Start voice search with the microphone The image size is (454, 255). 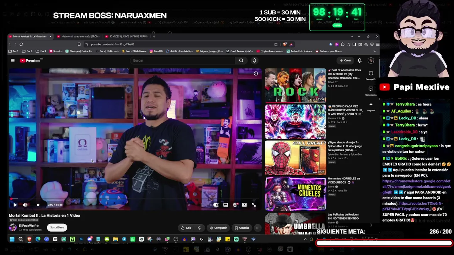(x=254, y=61)
